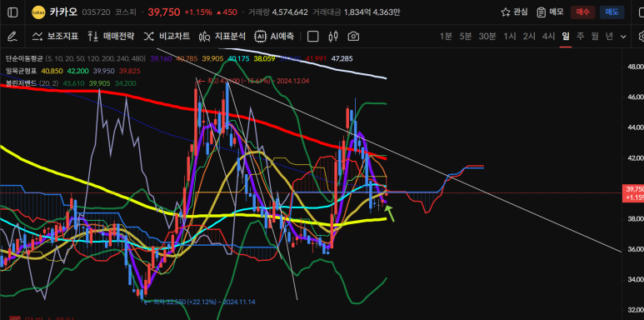
Task: Click stock code 035720
Action: point(96,12)
